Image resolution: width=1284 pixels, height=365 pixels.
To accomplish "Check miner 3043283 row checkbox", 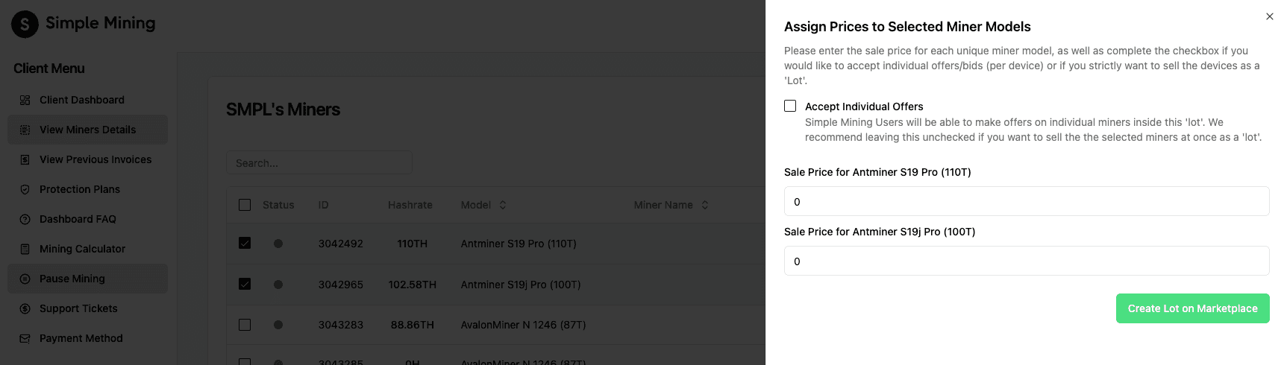I will click(245, 325).
